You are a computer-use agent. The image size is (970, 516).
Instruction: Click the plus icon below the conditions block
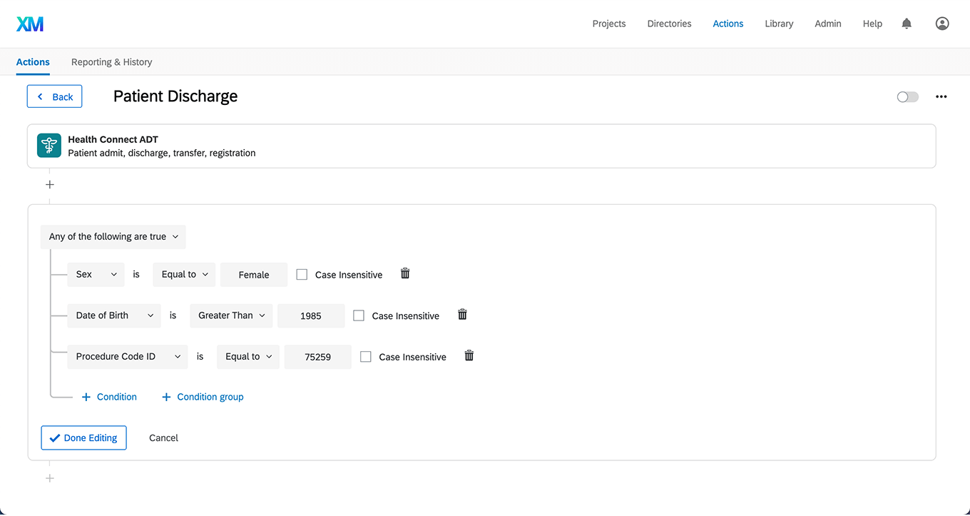point(49,478)
